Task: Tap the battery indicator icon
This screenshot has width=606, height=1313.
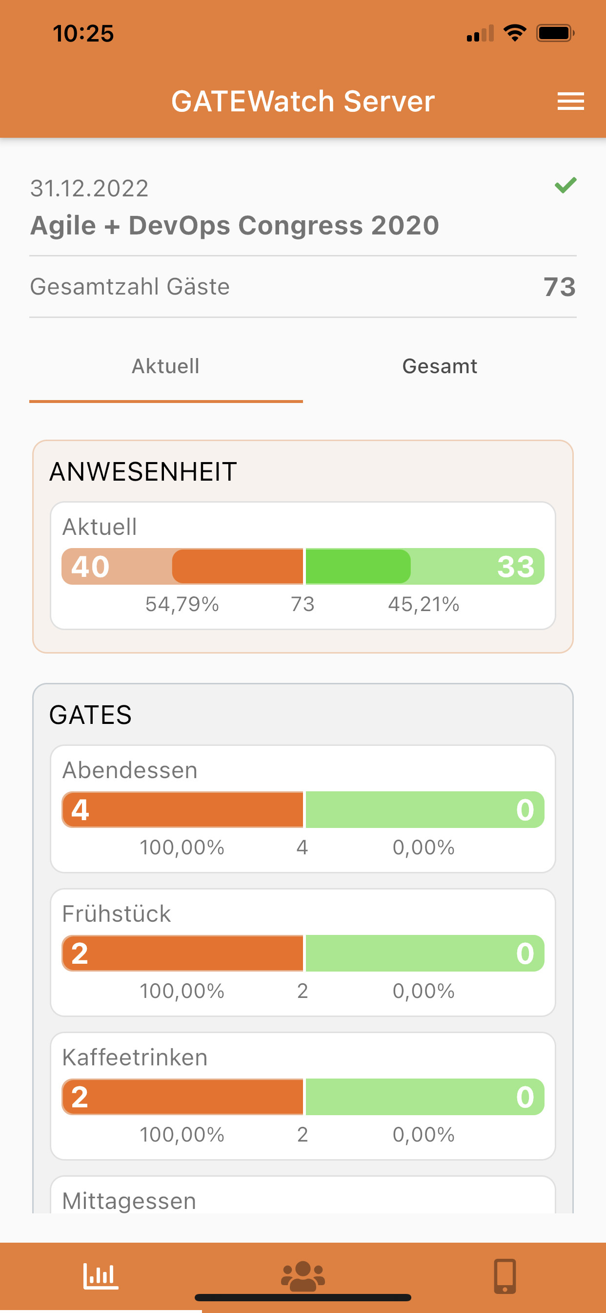Action: click(x=555, y=33)
